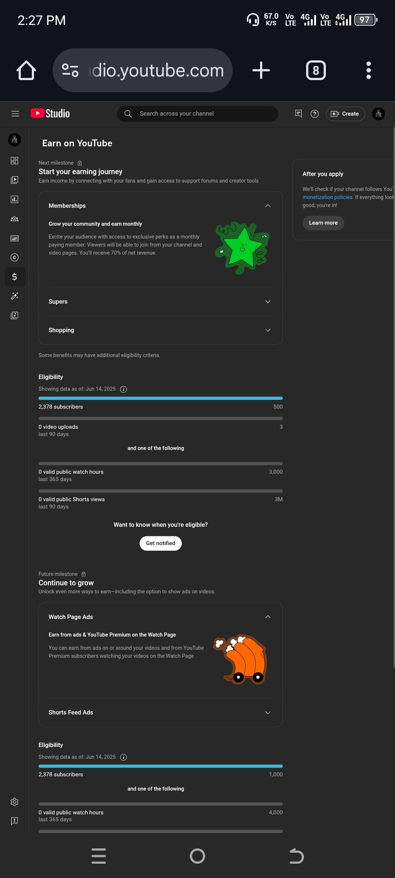Viewport: 395px width, 878px height.
Task: Open channel avatar in the sidebar
Action: [15, 139]
